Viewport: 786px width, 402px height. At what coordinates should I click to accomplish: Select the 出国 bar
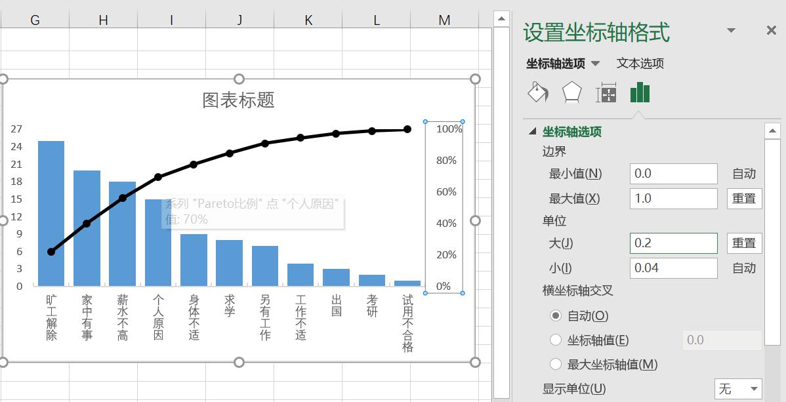(337, 277)
